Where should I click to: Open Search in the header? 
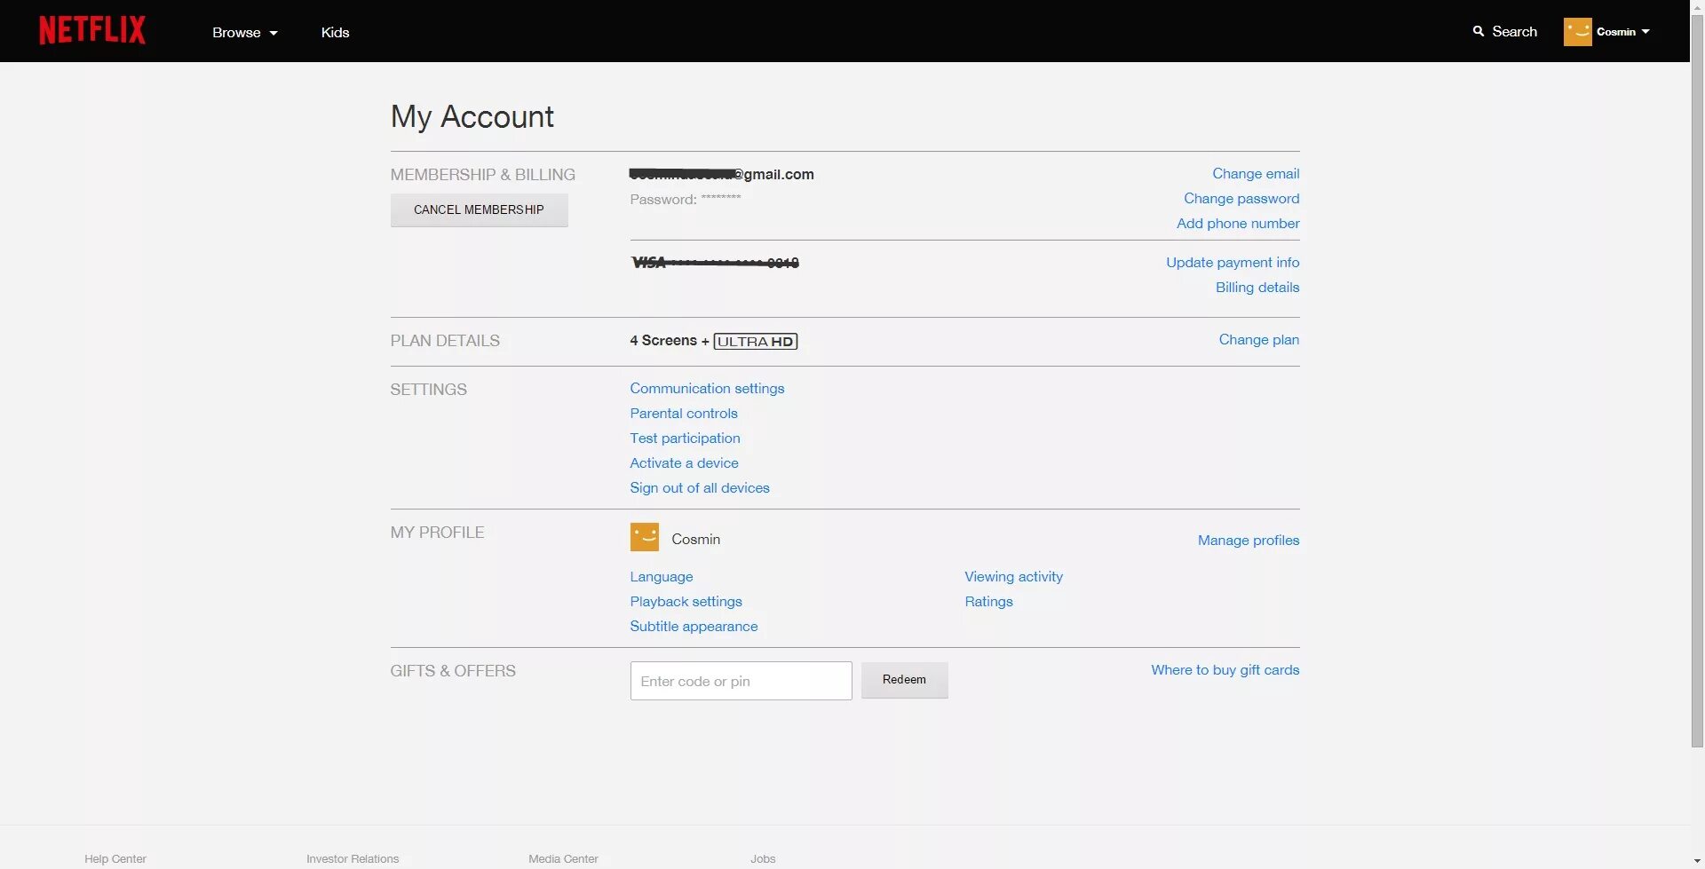tap(1505, 31)
